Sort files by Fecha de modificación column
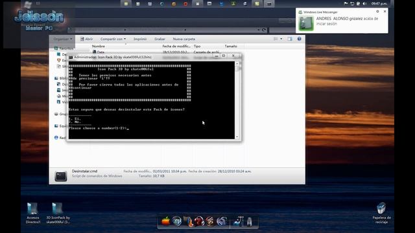 pos(176,46)
